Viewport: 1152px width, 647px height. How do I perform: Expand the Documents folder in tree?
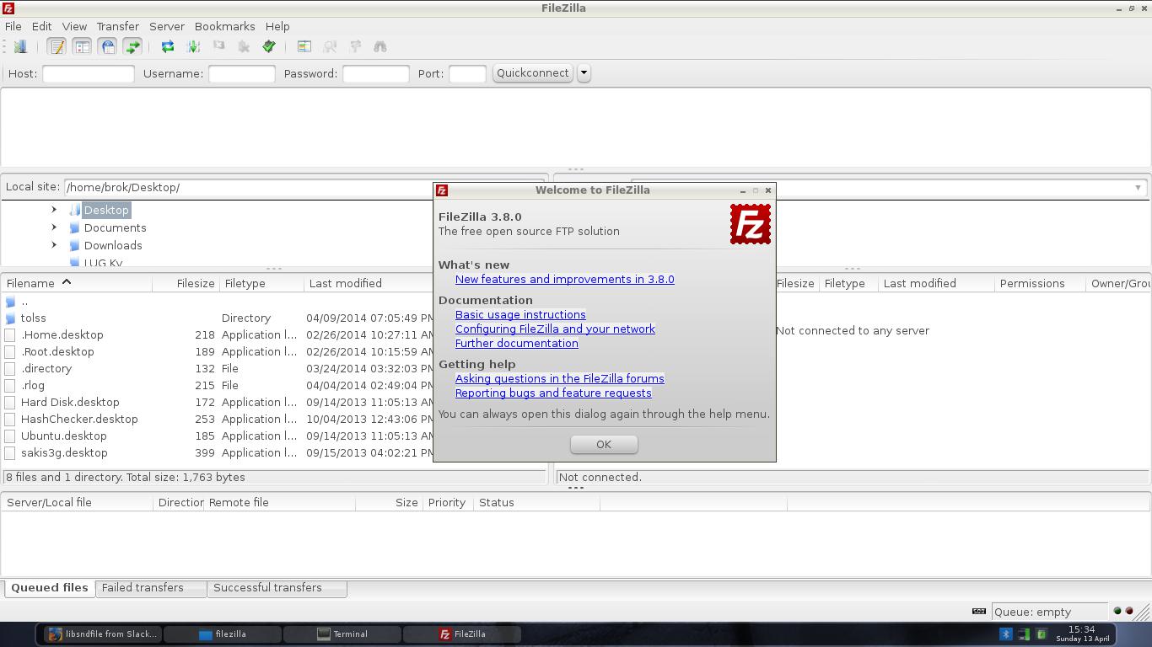click(54, 227)
